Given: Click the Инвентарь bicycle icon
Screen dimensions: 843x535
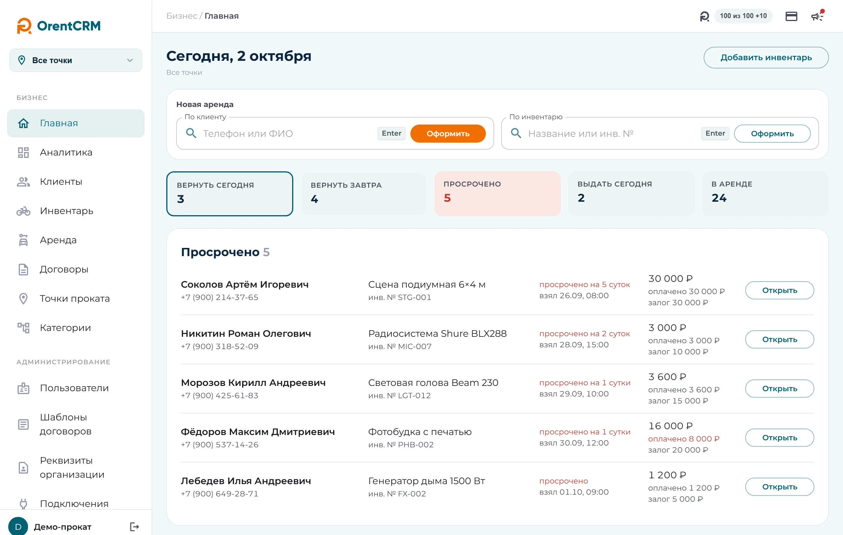Looking at the screenshot, I should (x=23, y=211).
